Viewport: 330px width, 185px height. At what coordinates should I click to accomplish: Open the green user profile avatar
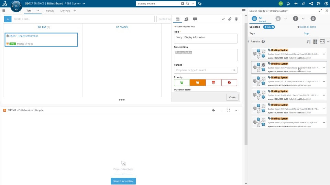point(280,3)
